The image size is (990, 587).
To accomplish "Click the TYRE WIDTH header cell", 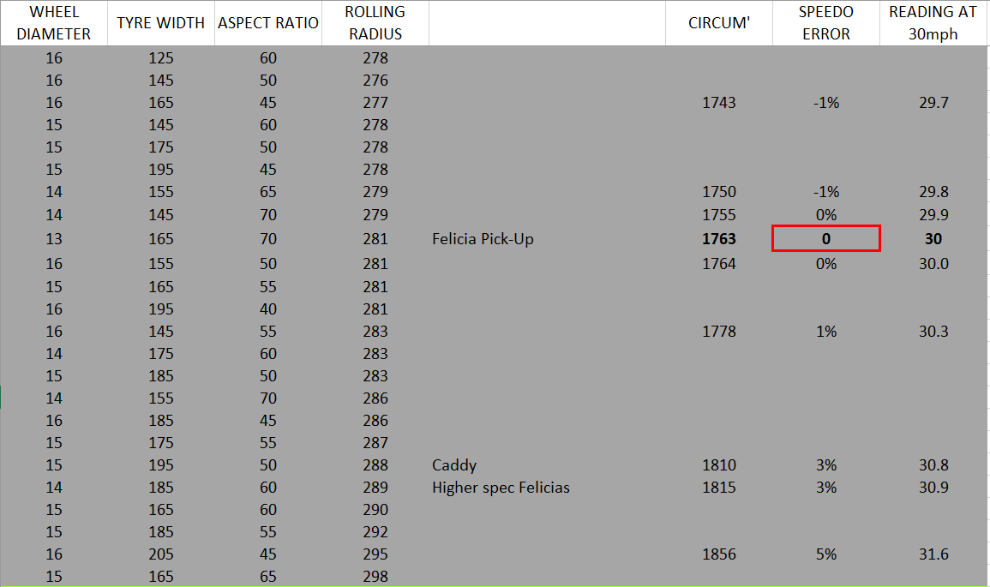I will tap(161, 23).
